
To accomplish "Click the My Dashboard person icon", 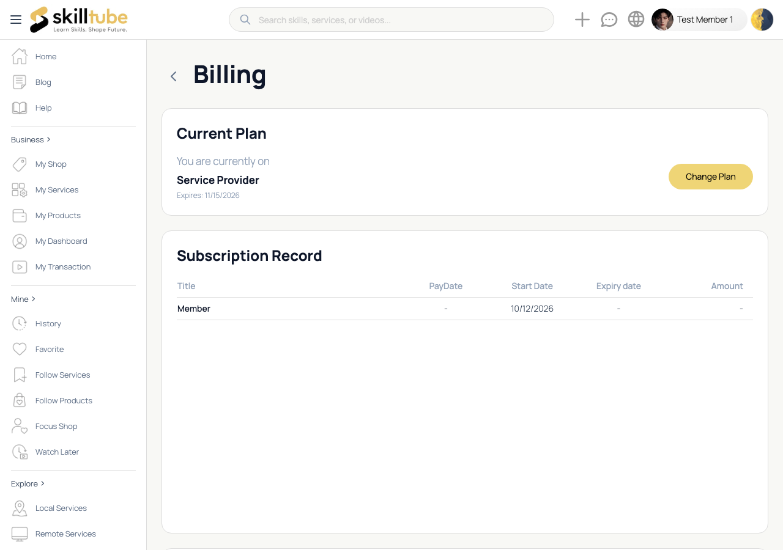I will 20,241.
